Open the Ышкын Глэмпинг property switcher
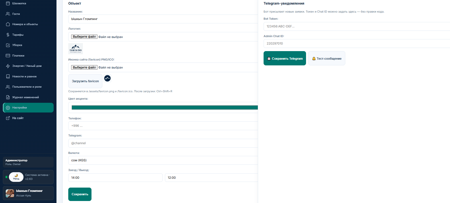The image size is (450, 203). (x=28, y=193)
